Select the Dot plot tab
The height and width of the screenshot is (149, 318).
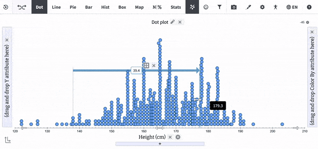(x=39, y=7)
